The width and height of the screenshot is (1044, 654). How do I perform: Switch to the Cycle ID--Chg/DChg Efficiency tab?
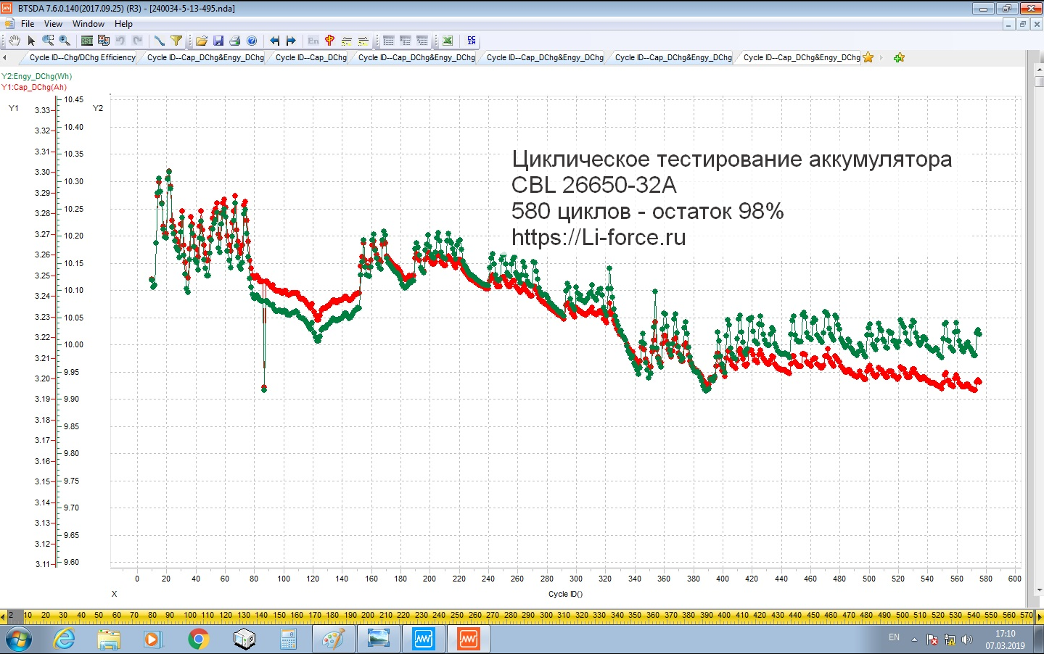point(82,57)
